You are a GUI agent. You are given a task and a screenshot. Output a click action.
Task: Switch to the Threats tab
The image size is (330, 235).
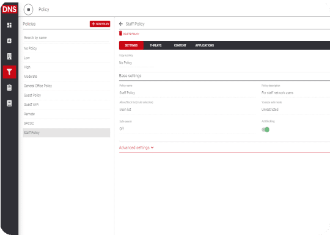[x=156, y=45]
